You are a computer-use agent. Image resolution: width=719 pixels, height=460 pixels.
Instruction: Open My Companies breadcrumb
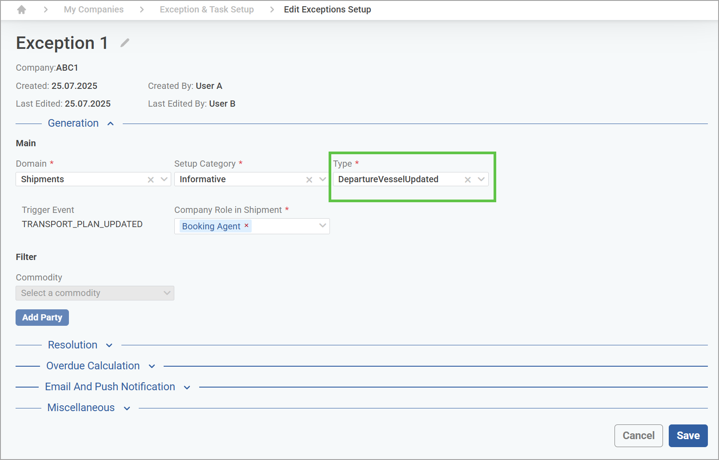(x=94, y=9)
